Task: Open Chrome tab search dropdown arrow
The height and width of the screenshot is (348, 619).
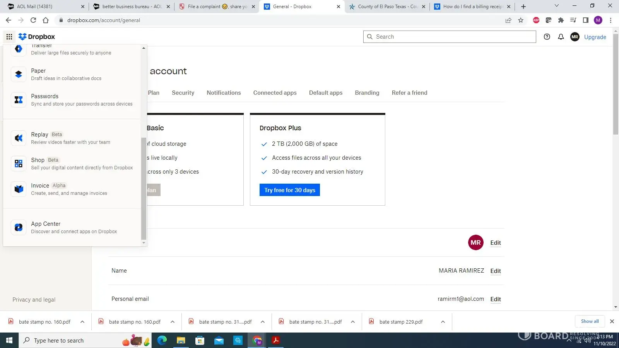Action: [556, 6]
